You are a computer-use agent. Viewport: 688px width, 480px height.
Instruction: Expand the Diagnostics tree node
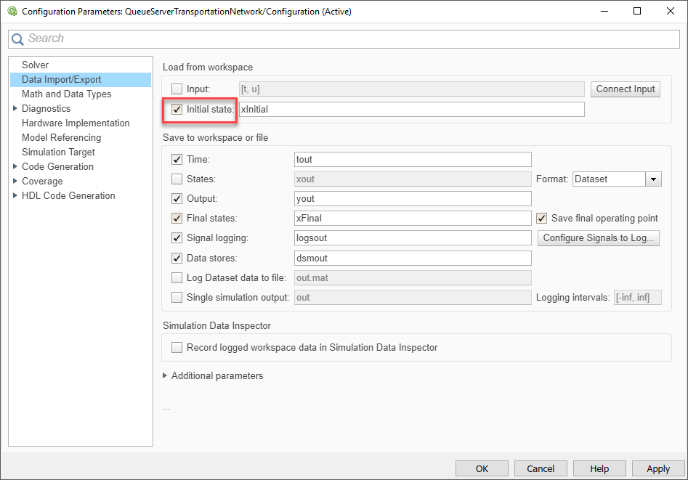coord(15,109)
